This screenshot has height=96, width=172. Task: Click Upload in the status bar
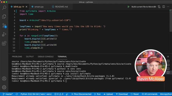[x=108, y=94]
